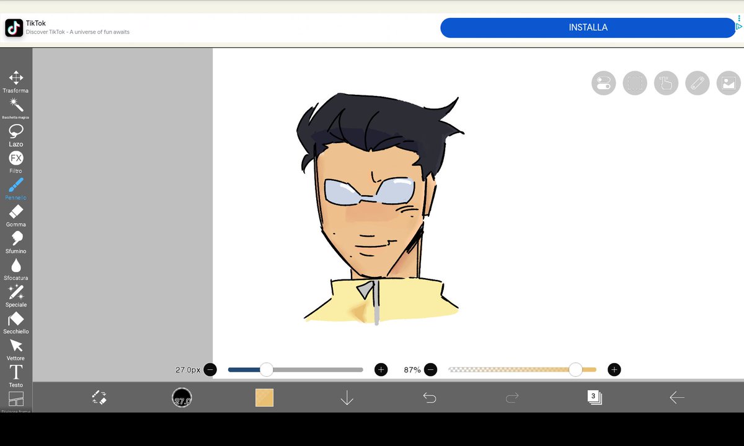This screenshot has height=446, width=744.
Task: Open the finger touch settings button
Action: (x=666, y=83)
